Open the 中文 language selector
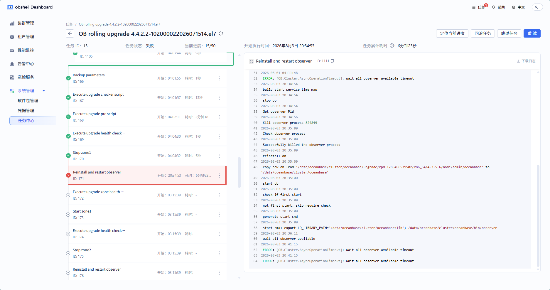Viewport: 550px width, 290px height. (x=518, y=7)
